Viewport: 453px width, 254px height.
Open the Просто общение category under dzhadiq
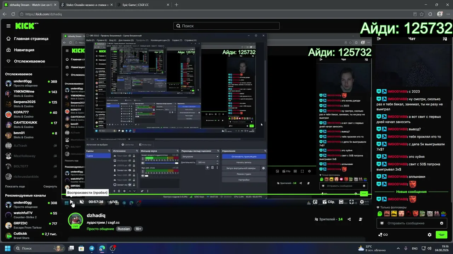[100, 229]
